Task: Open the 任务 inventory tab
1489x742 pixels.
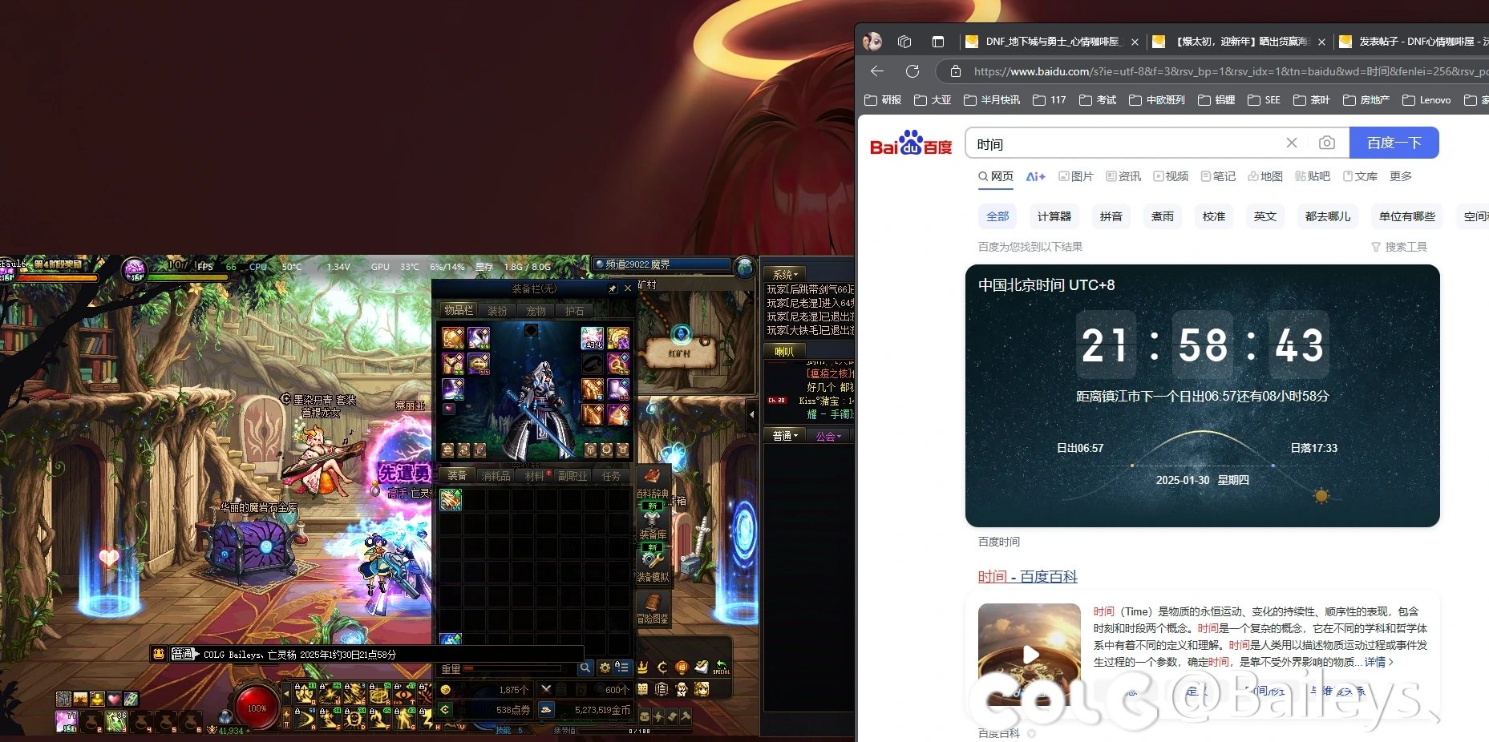Action: click(x=611, y=476)
